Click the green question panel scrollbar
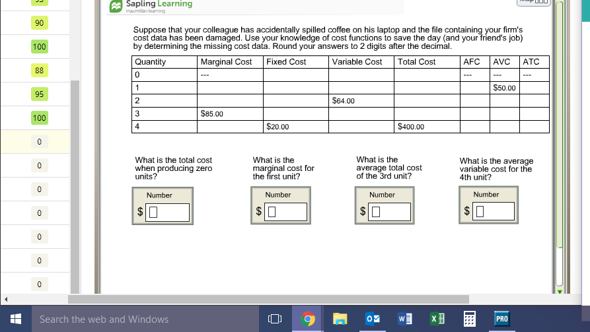 tap(560, 124)
